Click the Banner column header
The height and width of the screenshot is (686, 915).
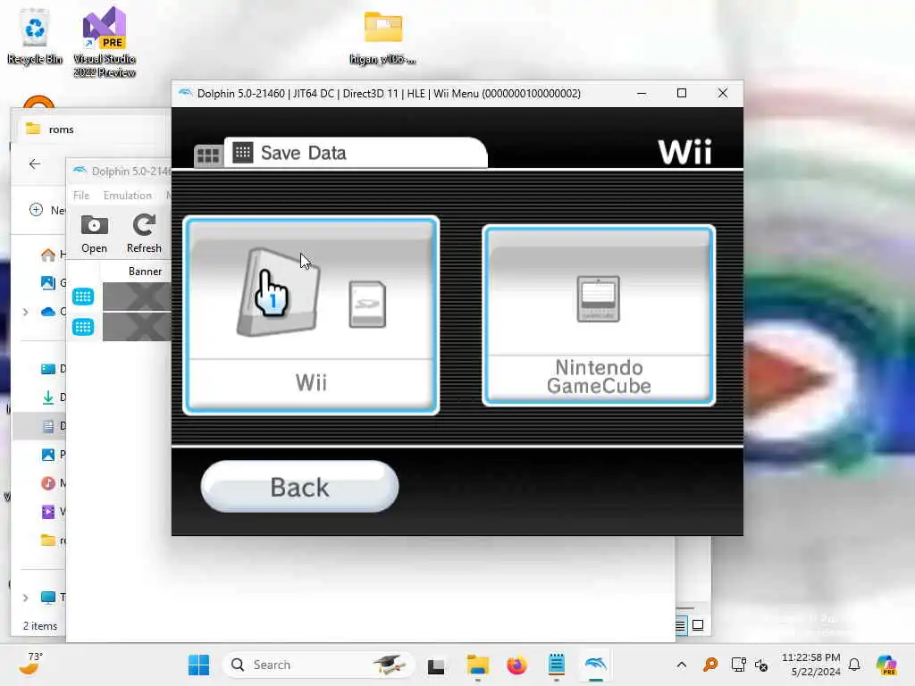[x=146, y=272]
